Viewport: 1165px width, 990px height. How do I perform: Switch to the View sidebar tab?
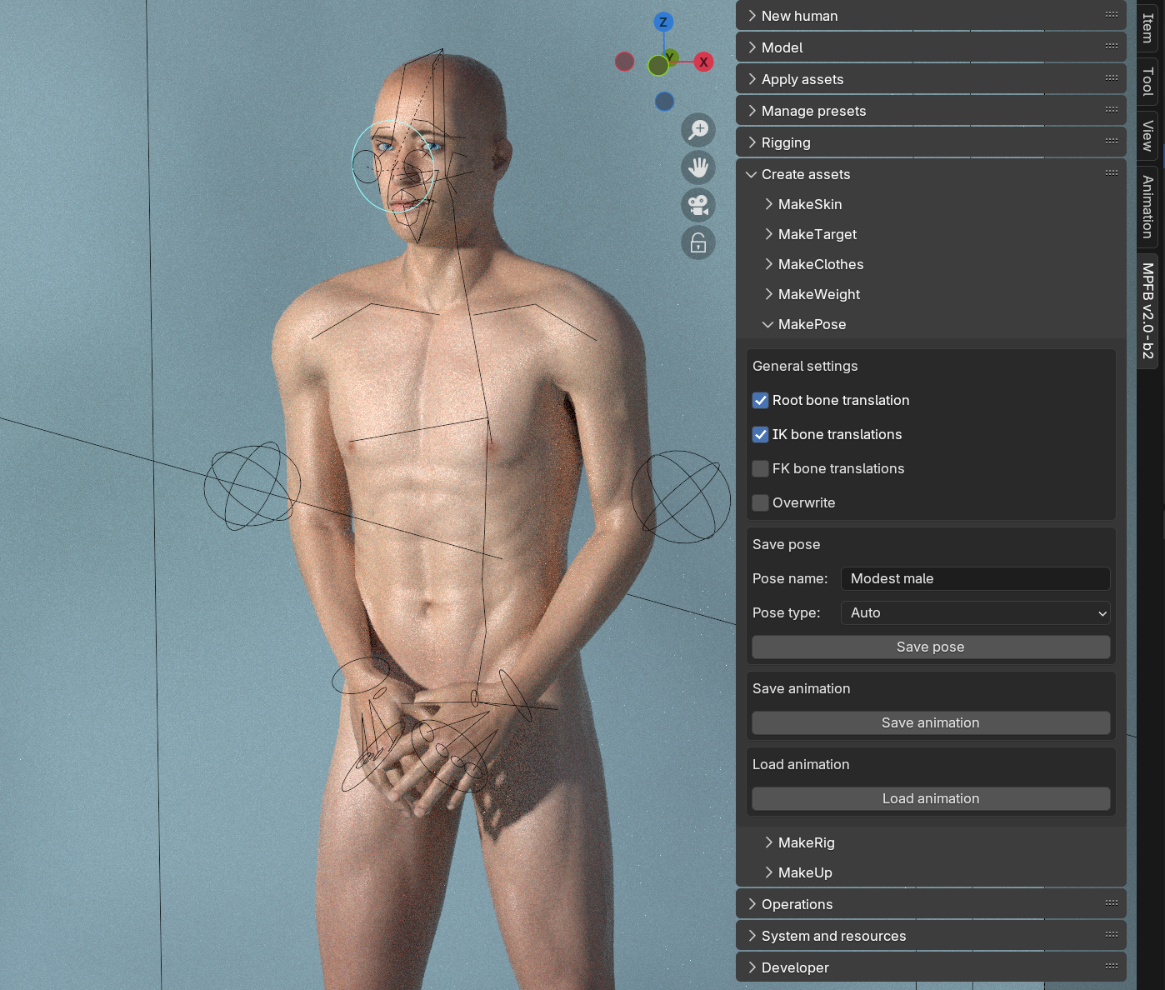click(x=1147, y=135)
